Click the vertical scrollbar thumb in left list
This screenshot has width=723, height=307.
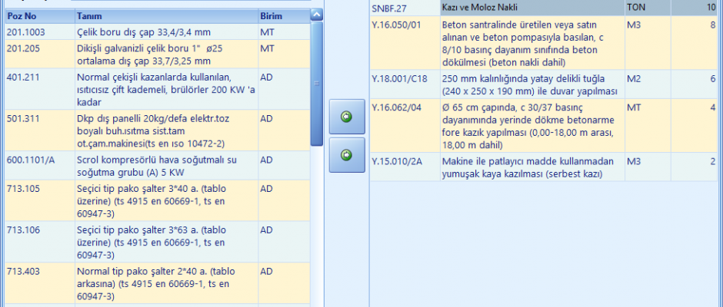coord(317,84)
